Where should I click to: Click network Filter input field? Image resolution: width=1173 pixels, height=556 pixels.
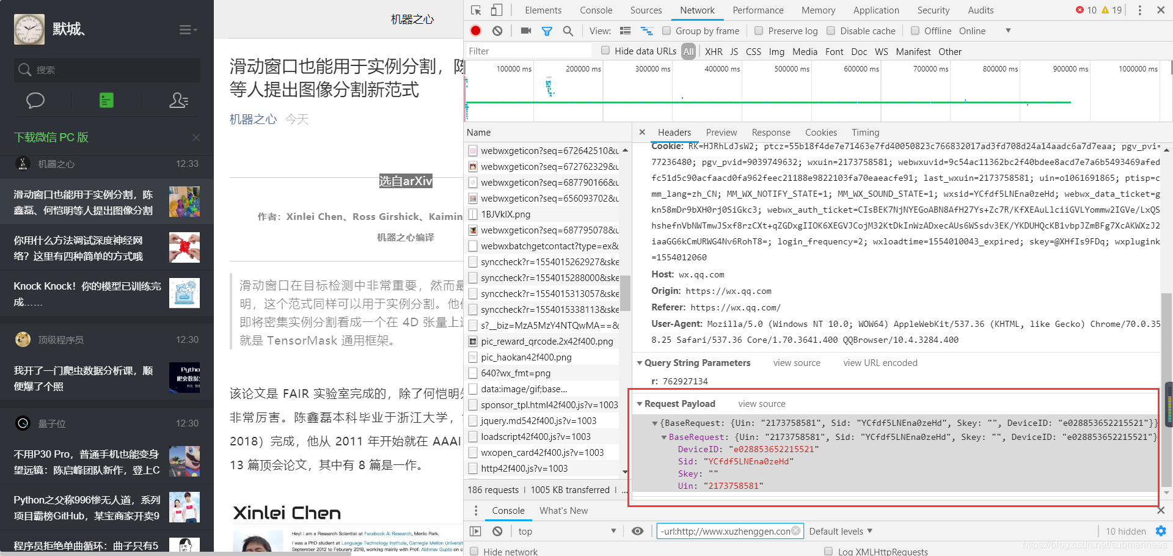pos(528,51)
